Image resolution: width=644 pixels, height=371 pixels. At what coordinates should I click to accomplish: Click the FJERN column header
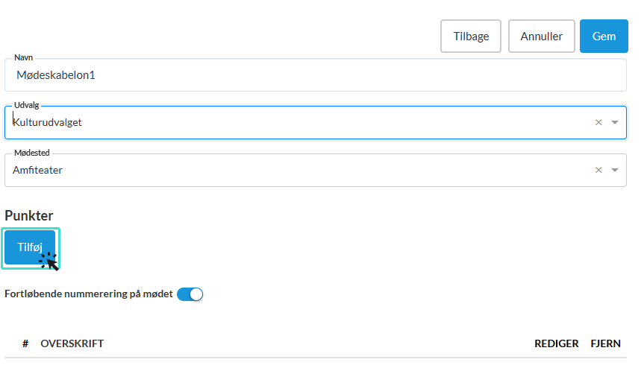(x=605, y=343)
